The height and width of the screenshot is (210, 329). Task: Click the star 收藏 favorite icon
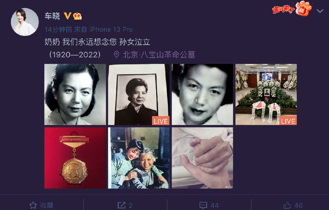(x=33, y=205)
